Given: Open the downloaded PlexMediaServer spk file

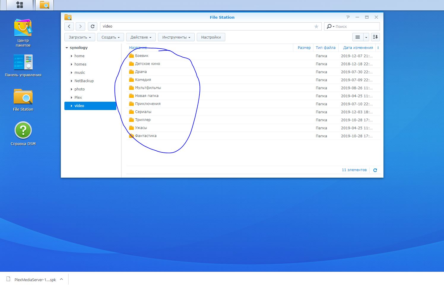Looking at the screenshot, I should 35,280.
